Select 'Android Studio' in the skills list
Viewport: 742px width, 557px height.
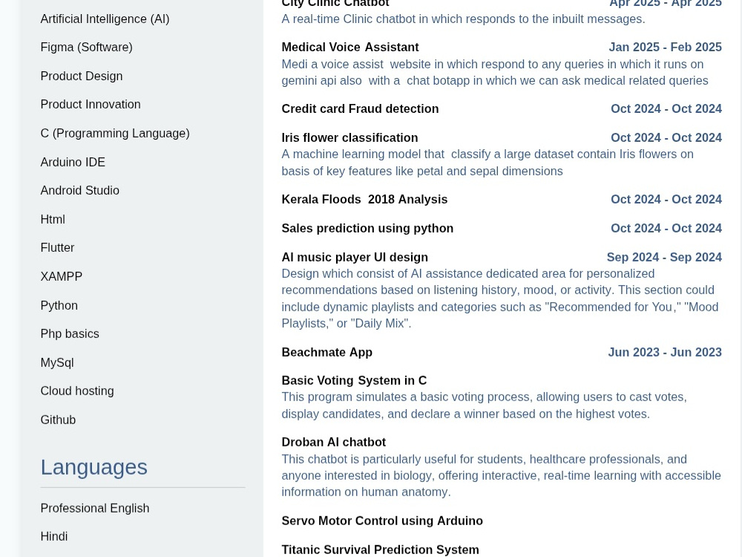click(x=79, y=190)
